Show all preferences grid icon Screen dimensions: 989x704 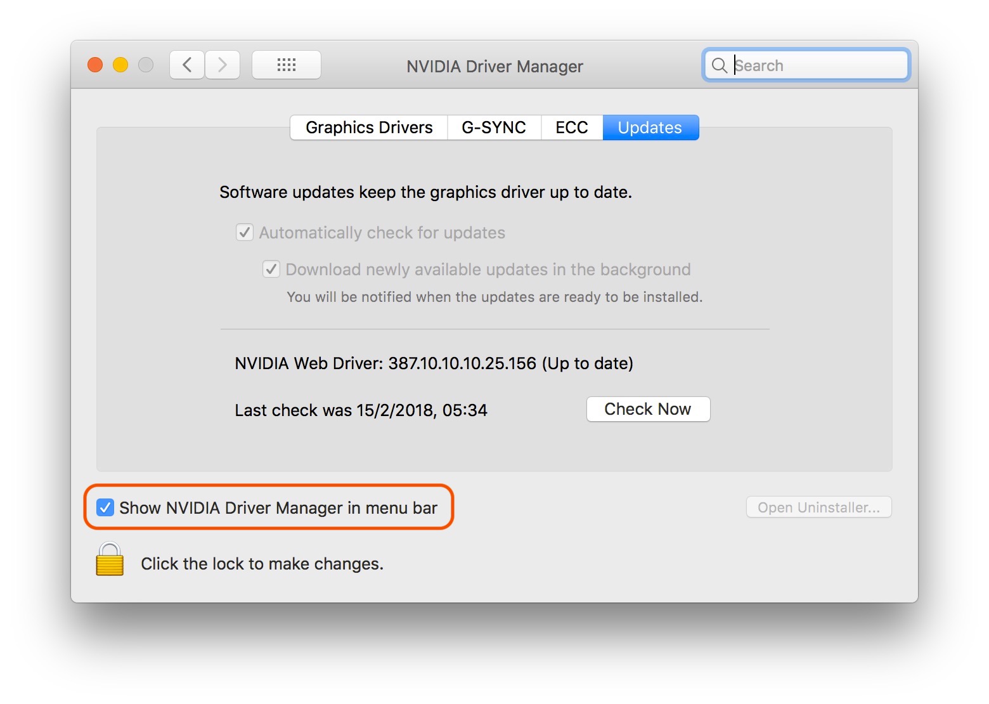point(287,65)
